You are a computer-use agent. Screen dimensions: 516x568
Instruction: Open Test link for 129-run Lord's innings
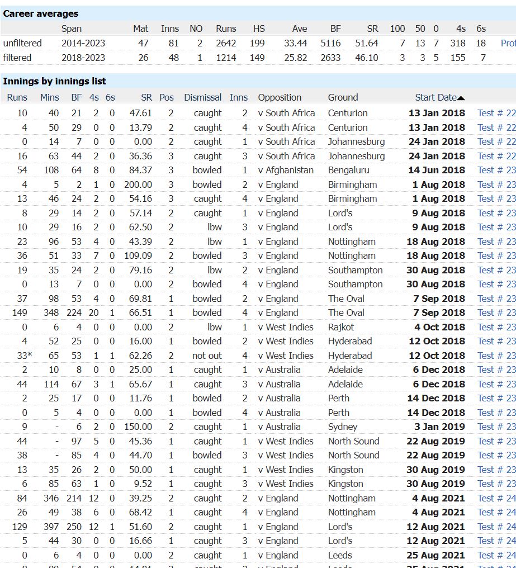[x=496, y=527]
